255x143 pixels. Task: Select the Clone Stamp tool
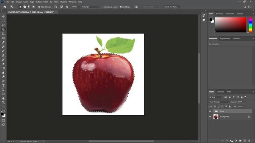(x=3, y=55)
